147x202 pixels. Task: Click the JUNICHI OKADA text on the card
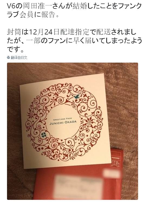63,123
